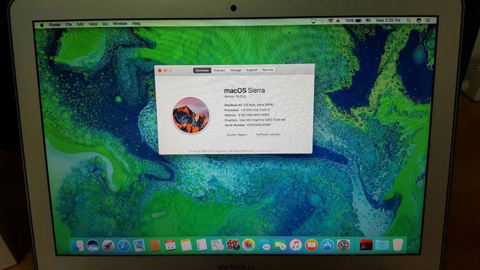Click the volume speaker menu bar icon
The image size is (480, 270).
pos(338,21)
